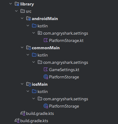Image resolution: width=118 pixels, height=124 pixels.
Task: Select the kotlin label under iosMain
Action: [x=43, y=91]
